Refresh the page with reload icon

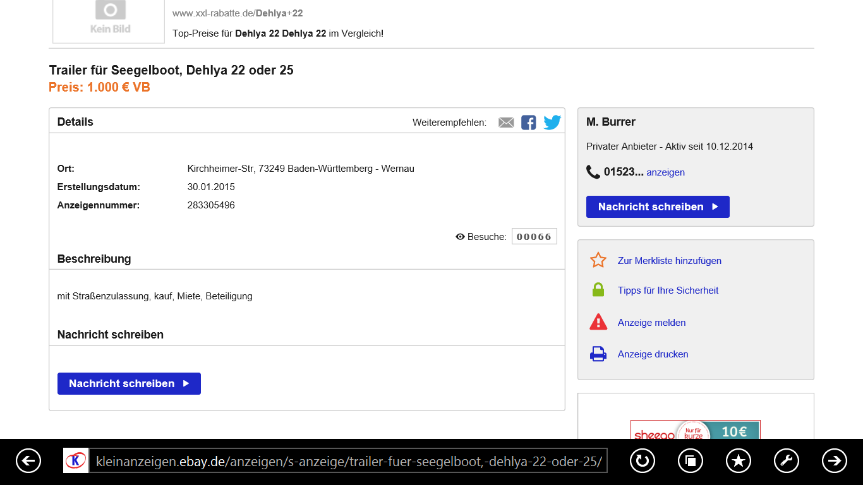[643, 461]
